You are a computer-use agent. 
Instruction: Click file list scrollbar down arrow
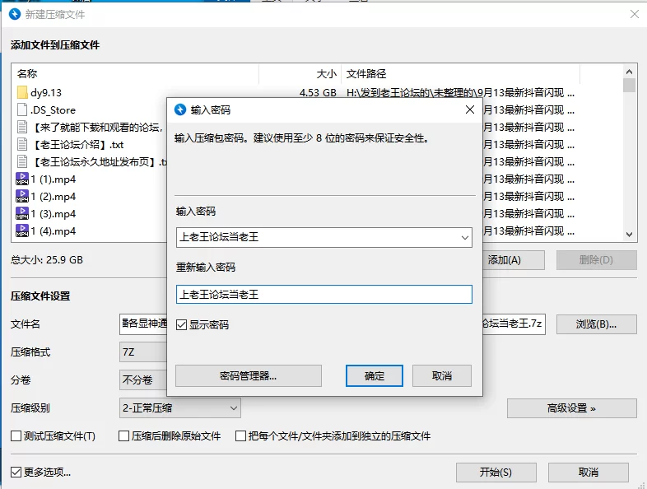click(x=629, y=235)
